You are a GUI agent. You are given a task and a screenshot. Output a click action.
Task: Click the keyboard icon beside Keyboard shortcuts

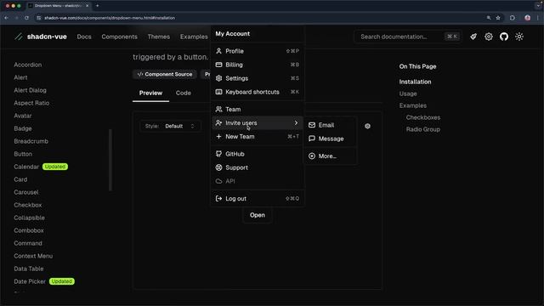click(x=218, y=92)
